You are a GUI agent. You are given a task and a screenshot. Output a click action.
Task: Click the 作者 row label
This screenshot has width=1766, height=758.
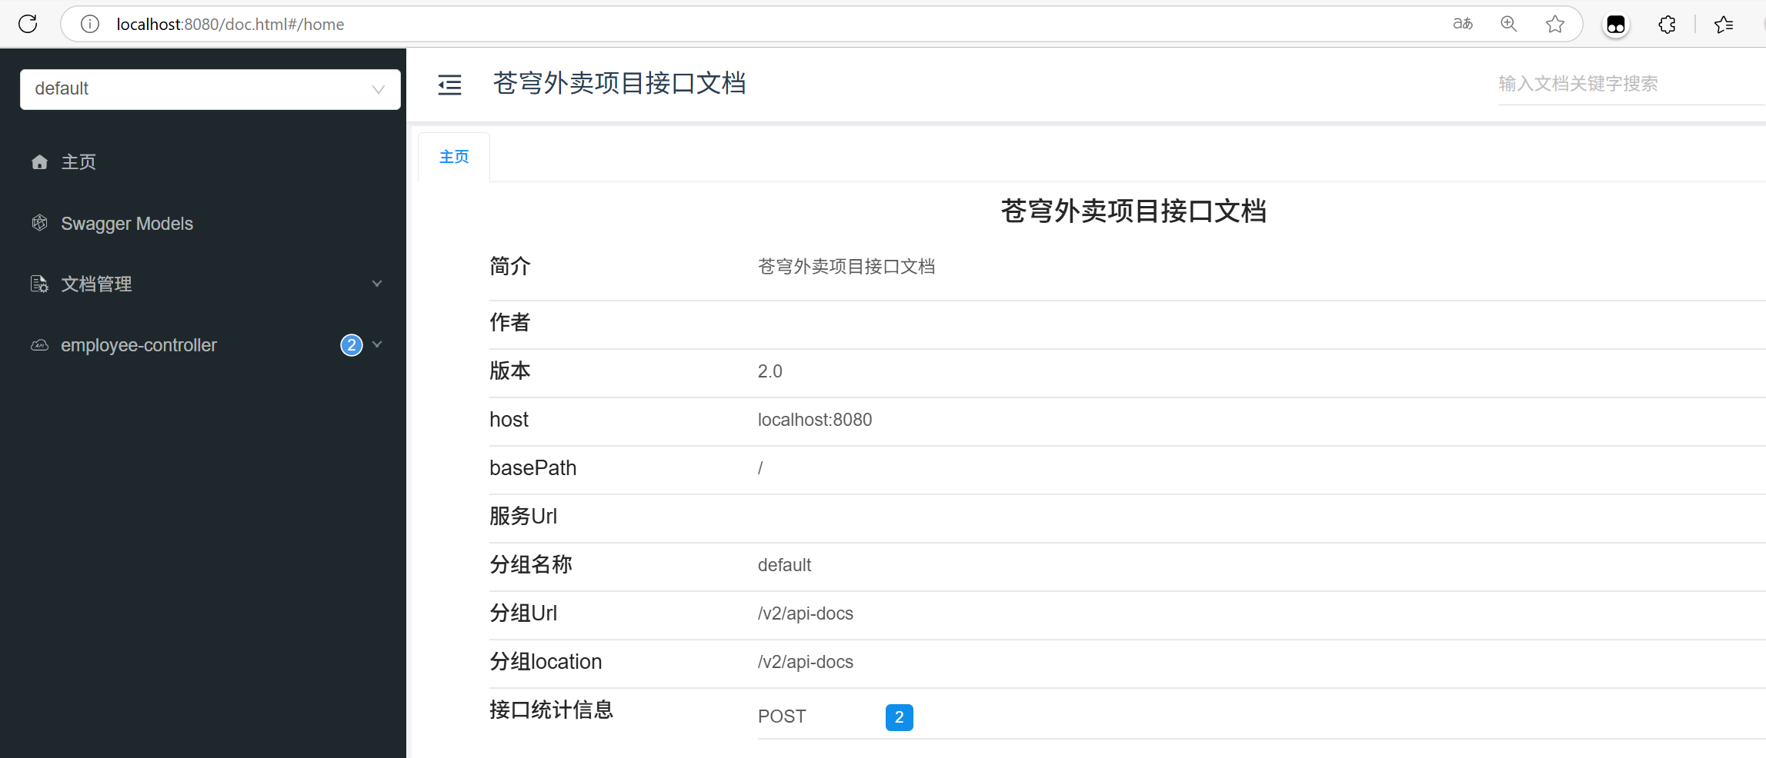pyautogui.click(x=509, y=322)
